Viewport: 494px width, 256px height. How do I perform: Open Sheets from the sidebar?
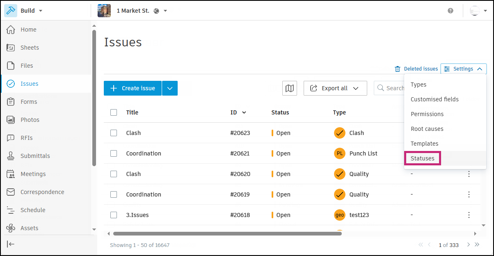point(30,48)
